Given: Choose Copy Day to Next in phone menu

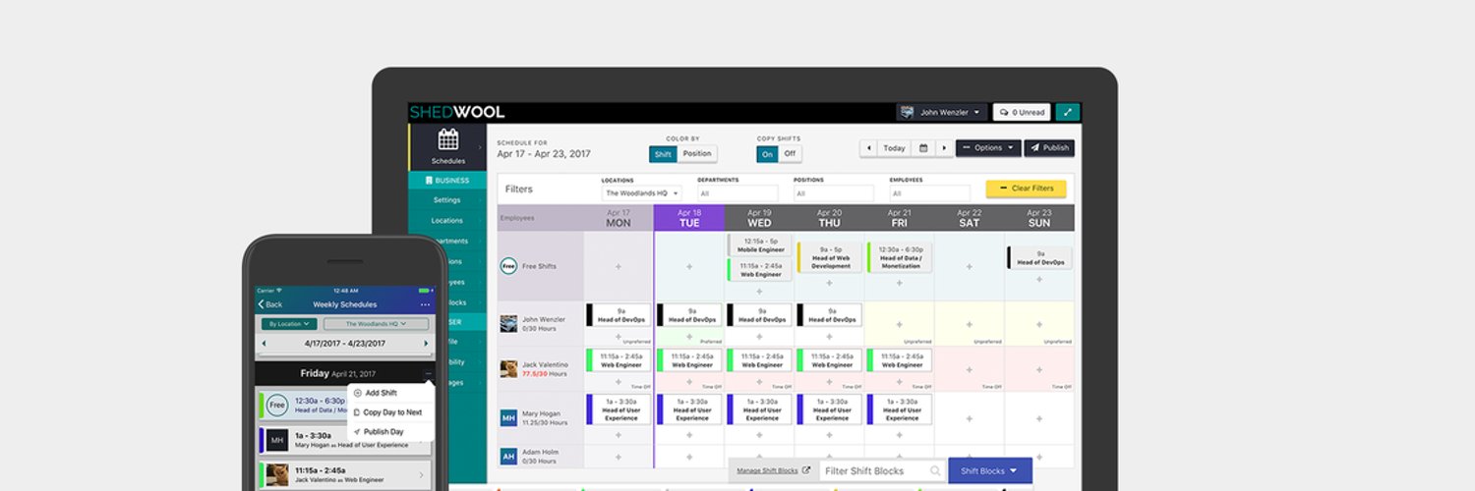Looking at the screenshot, I should pos(389,412).
